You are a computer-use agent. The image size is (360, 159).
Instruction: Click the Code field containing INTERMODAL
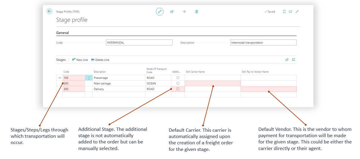coord(139,43)
